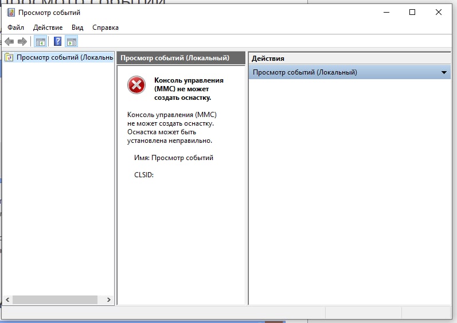Click tree node icon for Просмотр событий

9,57
